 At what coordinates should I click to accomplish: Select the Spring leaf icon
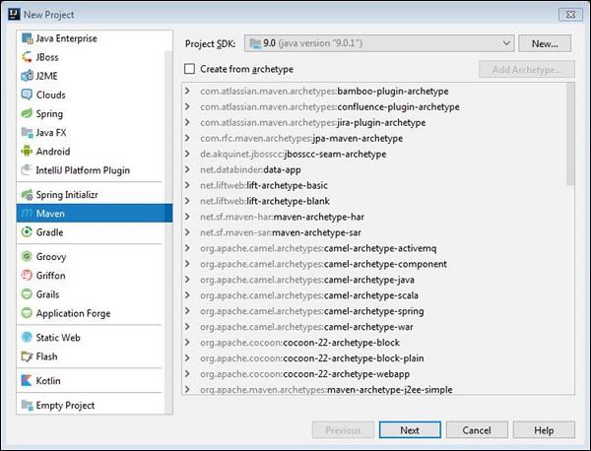click(27, 114)
